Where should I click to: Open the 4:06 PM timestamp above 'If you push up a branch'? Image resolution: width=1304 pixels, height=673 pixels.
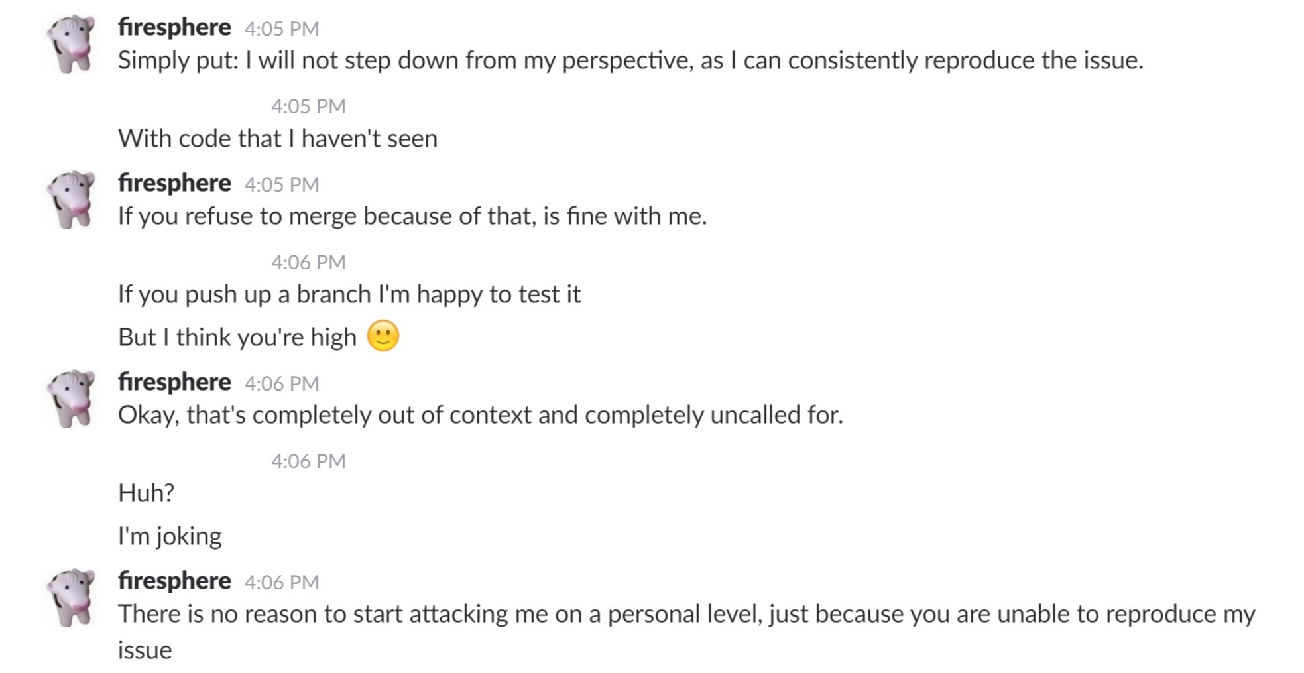coord(308,262)
